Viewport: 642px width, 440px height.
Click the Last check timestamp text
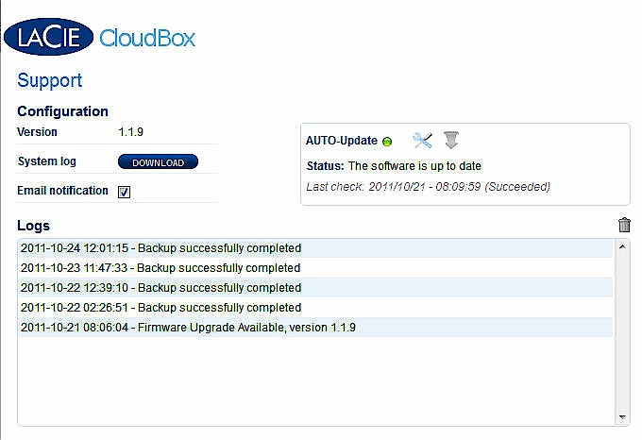point(429,187)
